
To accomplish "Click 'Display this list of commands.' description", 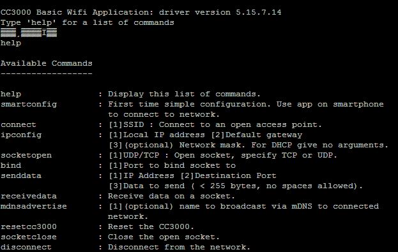I will 184,94.
